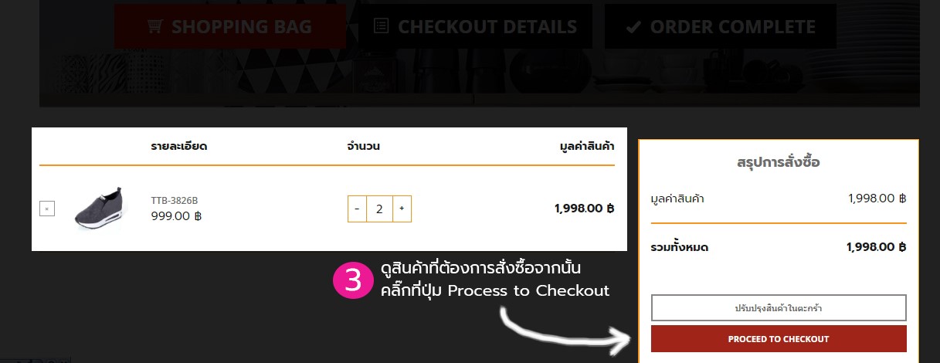Click the shopping cart icon in header

(154, 27)
